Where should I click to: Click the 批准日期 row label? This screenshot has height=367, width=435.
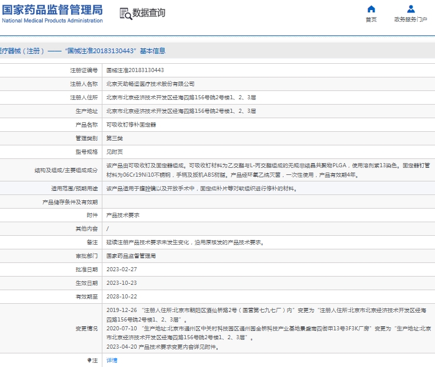click(x=86, y=269)
